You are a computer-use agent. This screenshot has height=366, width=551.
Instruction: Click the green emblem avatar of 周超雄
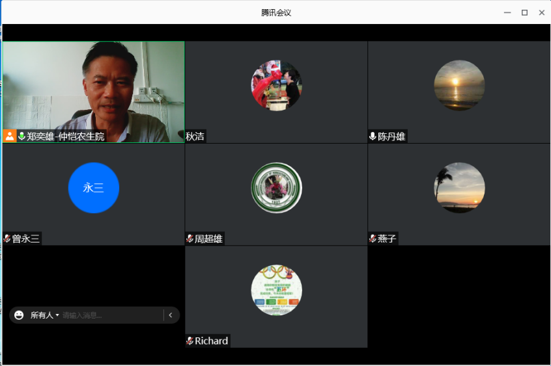276,188
